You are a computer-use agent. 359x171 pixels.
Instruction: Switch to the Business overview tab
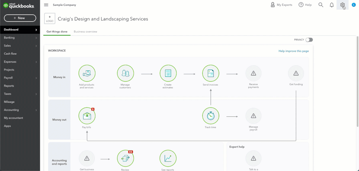(86, 32)
